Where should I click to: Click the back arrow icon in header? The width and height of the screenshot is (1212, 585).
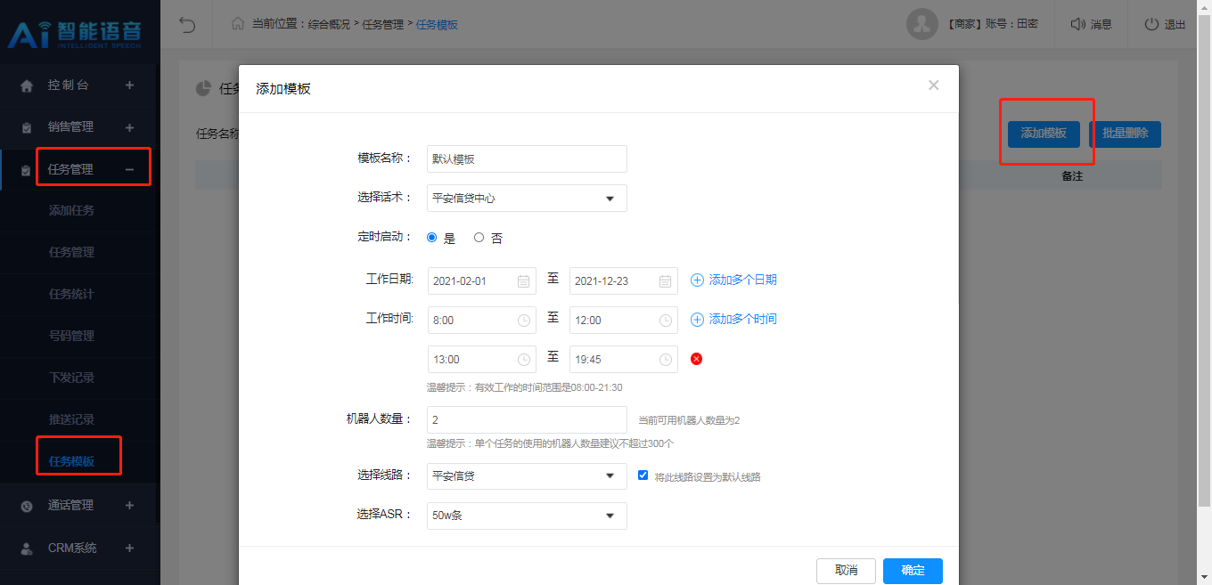click(x=187, y=25)
